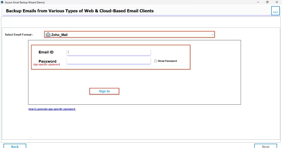This screenshot has width=282, height=148.
Task: Expand the Select Email Format dropdown arrow
Action: pyautogui.click(x=212, y=35)
